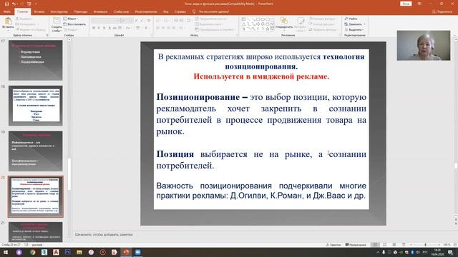The image size is (458, 257).
Task: Open Chrome from the taskbar
Action: coord(32,252)
